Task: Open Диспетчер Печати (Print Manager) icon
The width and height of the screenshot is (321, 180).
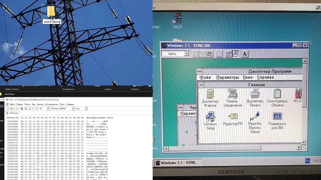Action: pyautogui.click(x=255, y=98)
